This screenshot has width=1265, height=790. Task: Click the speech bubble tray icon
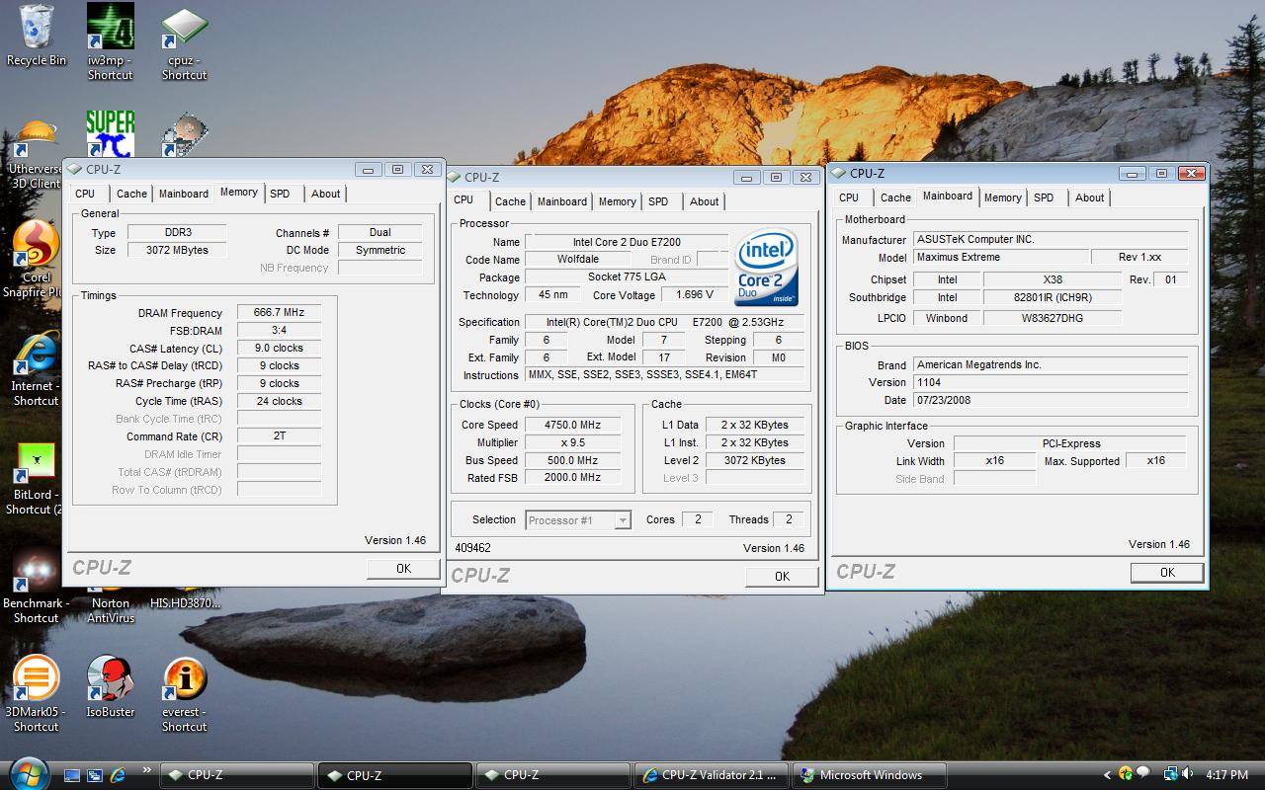(1143, 773)
